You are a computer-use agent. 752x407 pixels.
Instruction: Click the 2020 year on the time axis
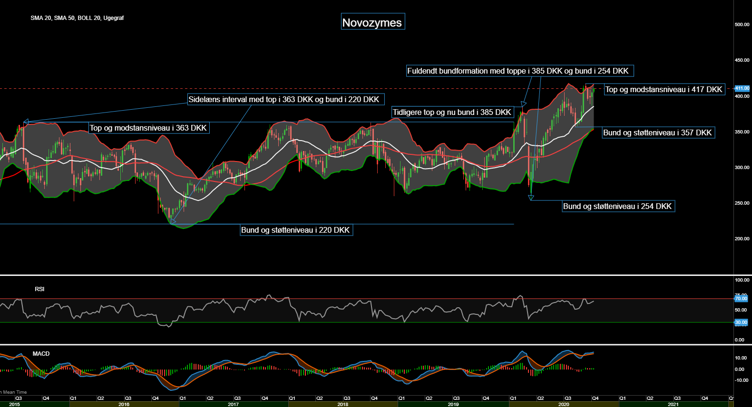(x=563, y=405)
